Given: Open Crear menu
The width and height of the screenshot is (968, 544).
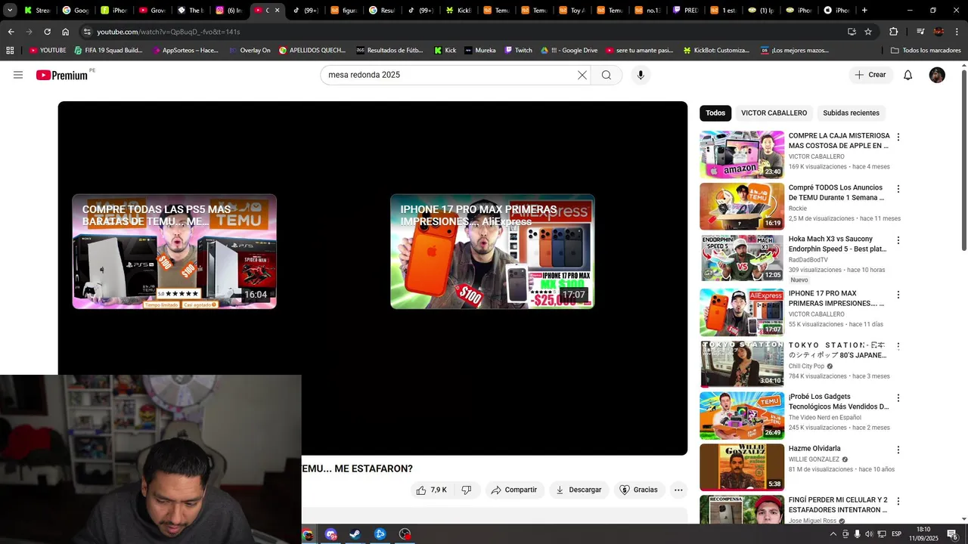Looking at the screenshot, I should [x=870, y=75].
